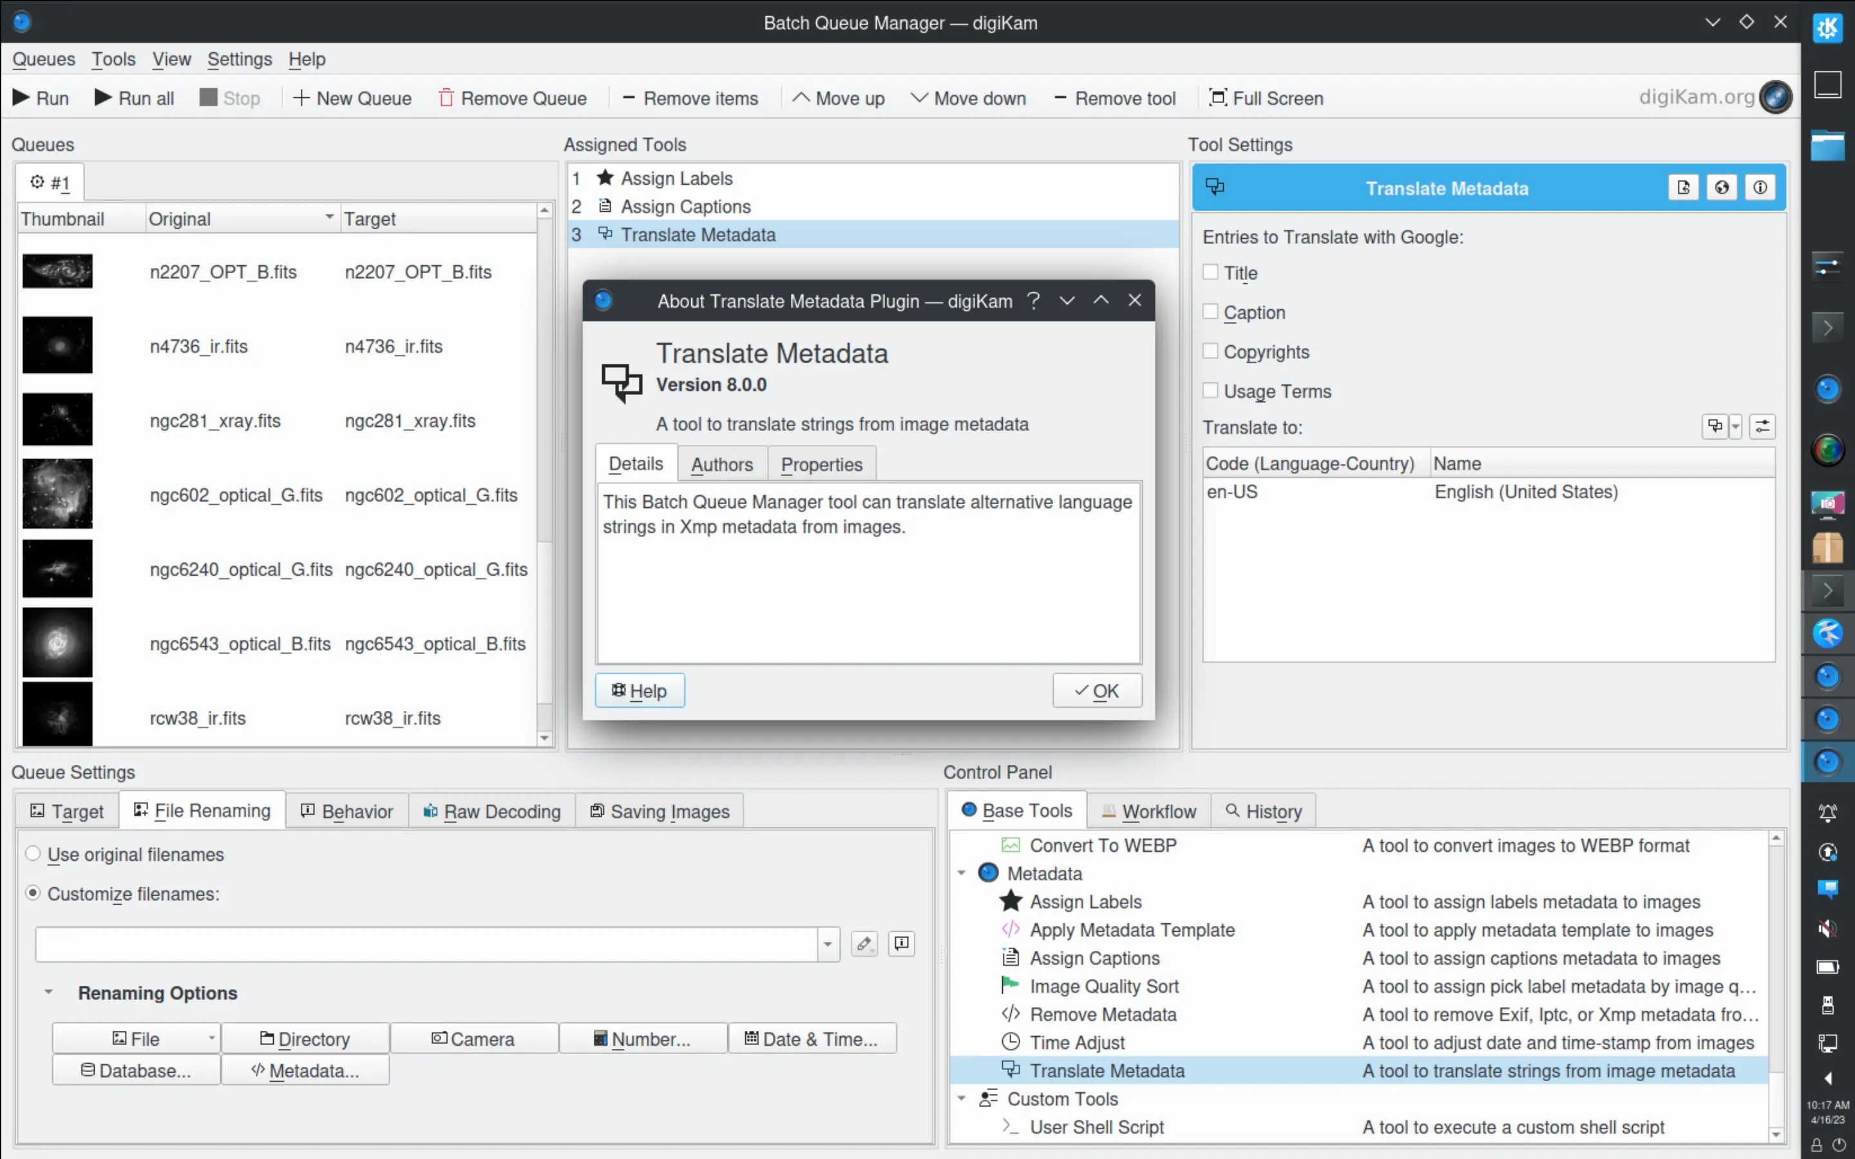Enable the Title checkbox

coord(1210,271)
